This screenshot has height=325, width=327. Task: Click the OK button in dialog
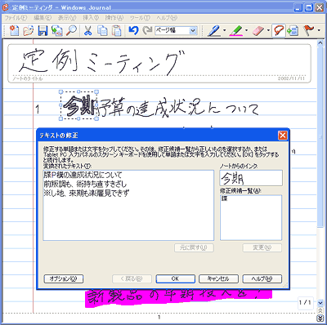(175, 278)
